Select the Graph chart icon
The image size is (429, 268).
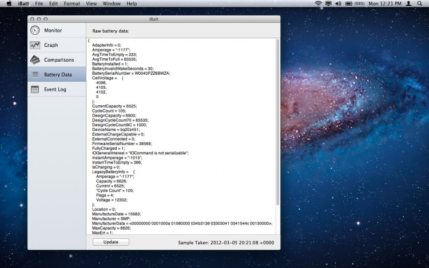tap(35, 45)
